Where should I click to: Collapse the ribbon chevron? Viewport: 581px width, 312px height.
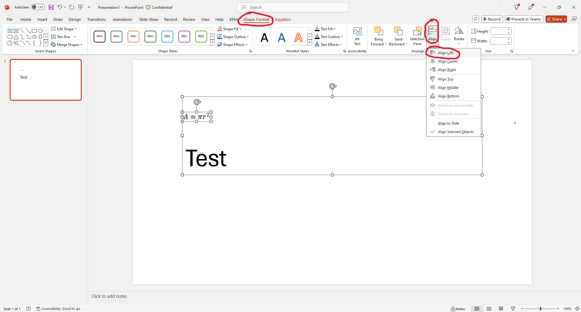pos(573,51)
